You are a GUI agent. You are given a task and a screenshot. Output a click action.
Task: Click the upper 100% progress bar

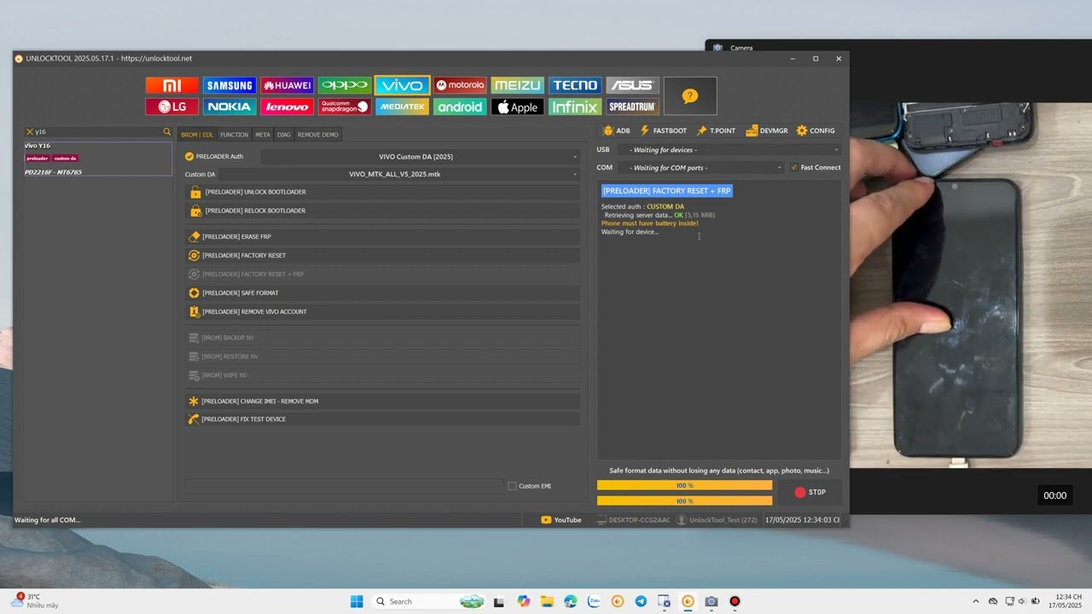(684, 485)
